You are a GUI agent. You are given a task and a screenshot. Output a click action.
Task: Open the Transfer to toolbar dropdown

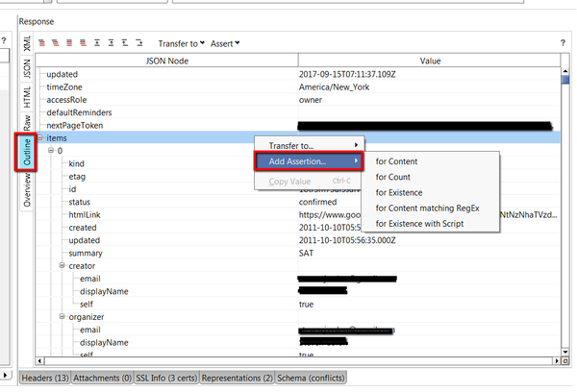[x=181, y=43]
